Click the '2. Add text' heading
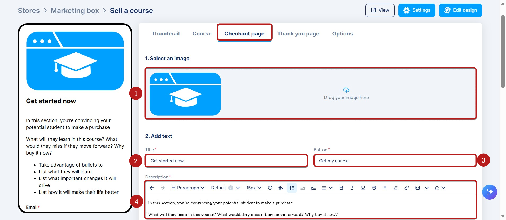Image resolution: width=506 pixels, height=220 pixels. [x=159, y=136]
